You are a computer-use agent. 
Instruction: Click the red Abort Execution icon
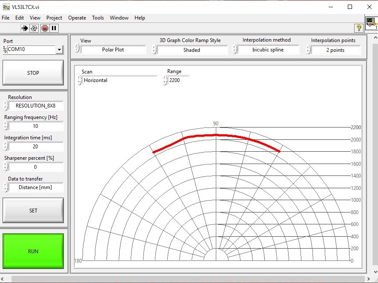45,28
